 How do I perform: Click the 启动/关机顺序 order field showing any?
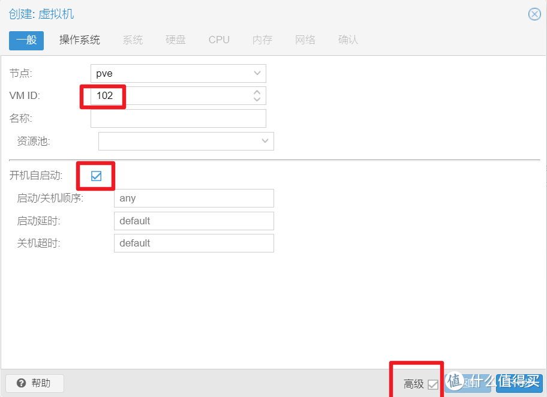193,198
